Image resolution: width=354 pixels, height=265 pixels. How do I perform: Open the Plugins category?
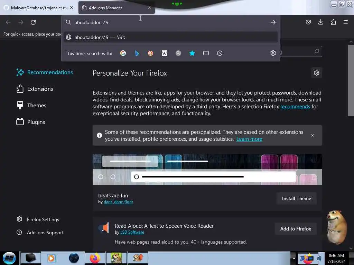(x=31, y=122)
